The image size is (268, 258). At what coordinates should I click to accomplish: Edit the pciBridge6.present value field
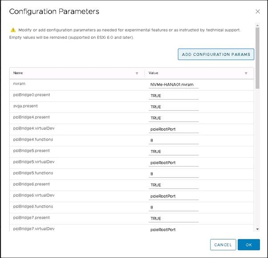tap(174, 185)
